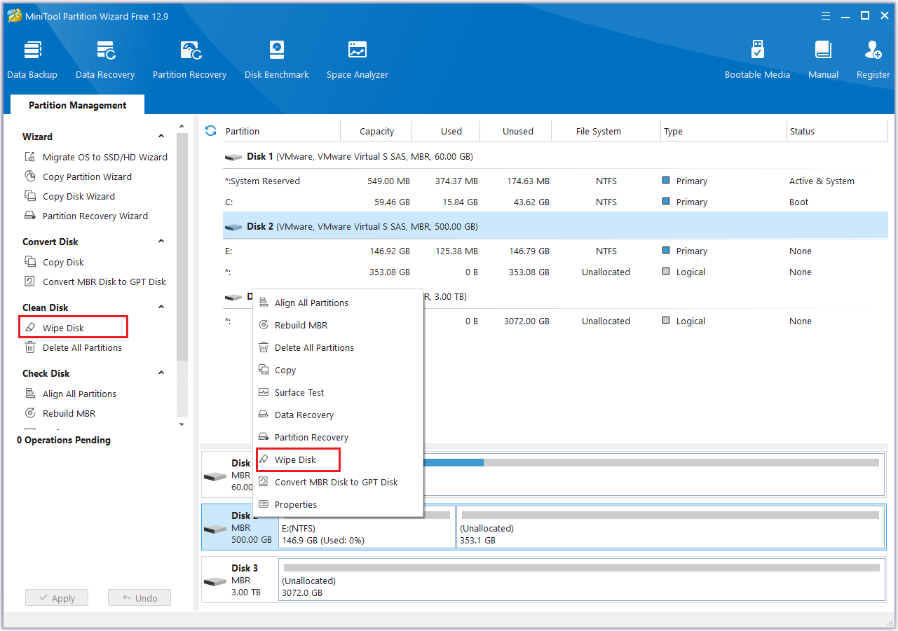Click the left sidebar scrollbar thumb
This screenshot has height=631, width=898.
(182, 247)
